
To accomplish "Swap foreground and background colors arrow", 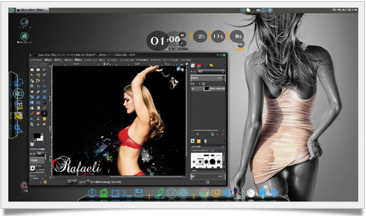I will 42,134.
